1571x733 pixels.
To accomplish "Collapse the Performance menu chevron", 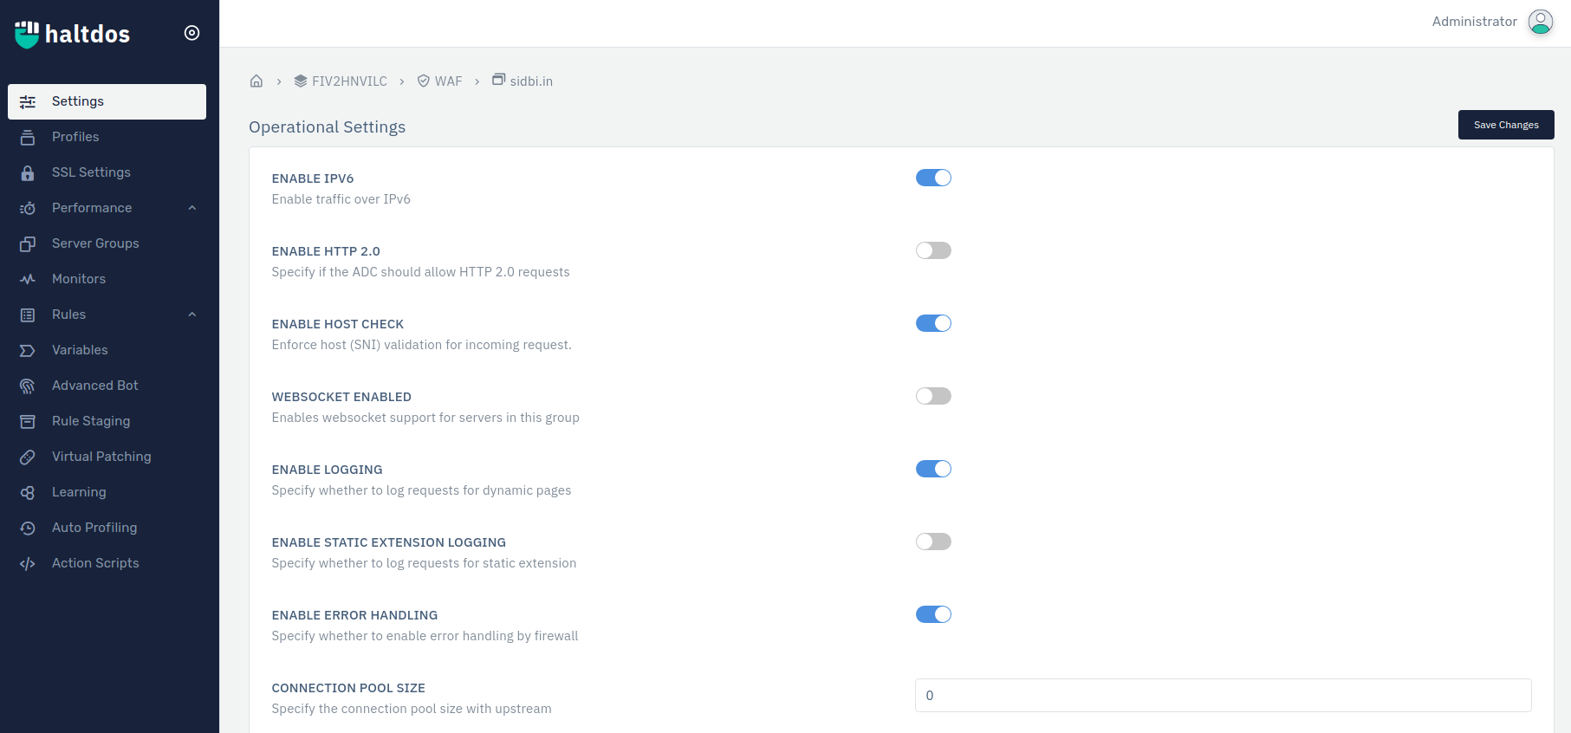I will tap(192, 208).
